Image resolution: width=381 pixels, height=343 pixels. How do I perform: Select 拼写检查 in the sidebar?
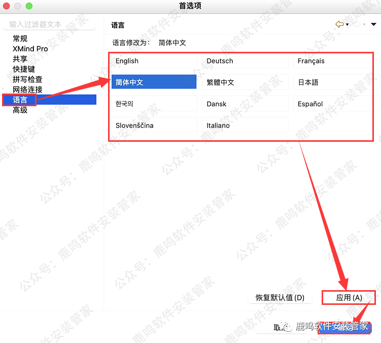[27, 79]
